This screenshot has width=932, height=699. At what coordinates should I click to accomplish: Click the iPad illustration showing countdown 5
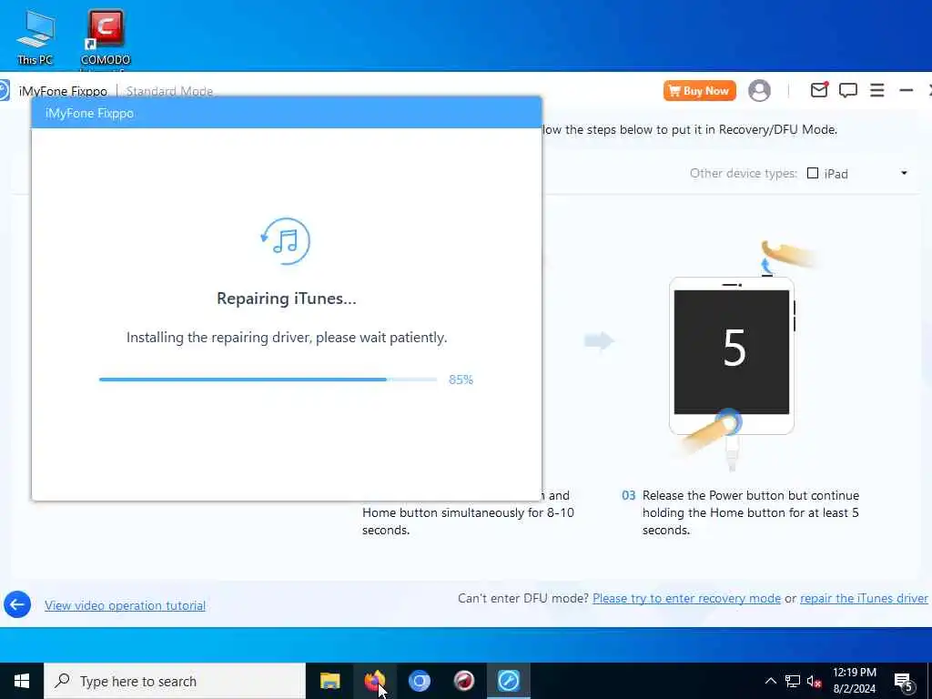(x=732, y=355)
